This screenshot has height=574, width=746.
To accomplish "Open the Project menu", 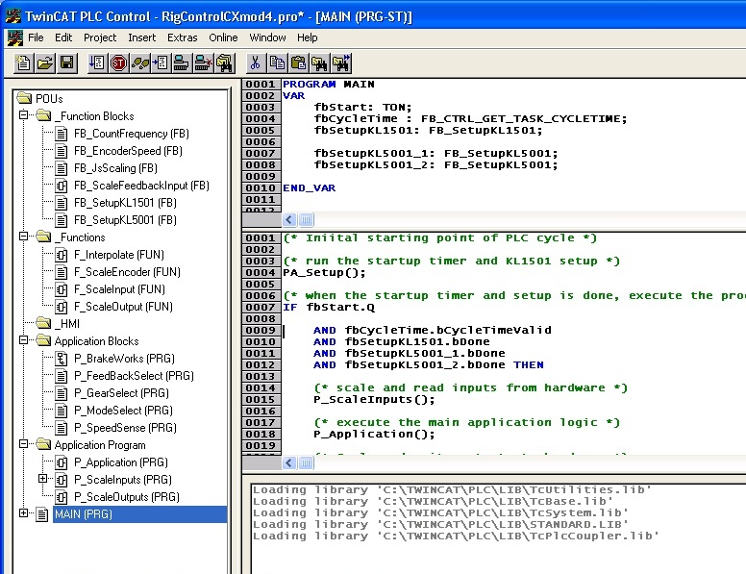I will click(100, 37).
